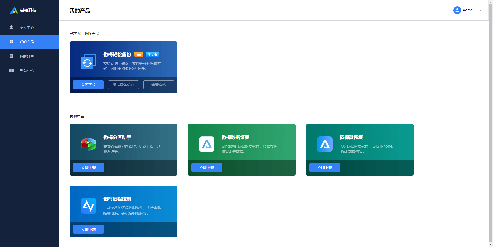Click the 傲梅科技 logo icon
This screenshot has width=493, height=247.
tap(14, 10)
